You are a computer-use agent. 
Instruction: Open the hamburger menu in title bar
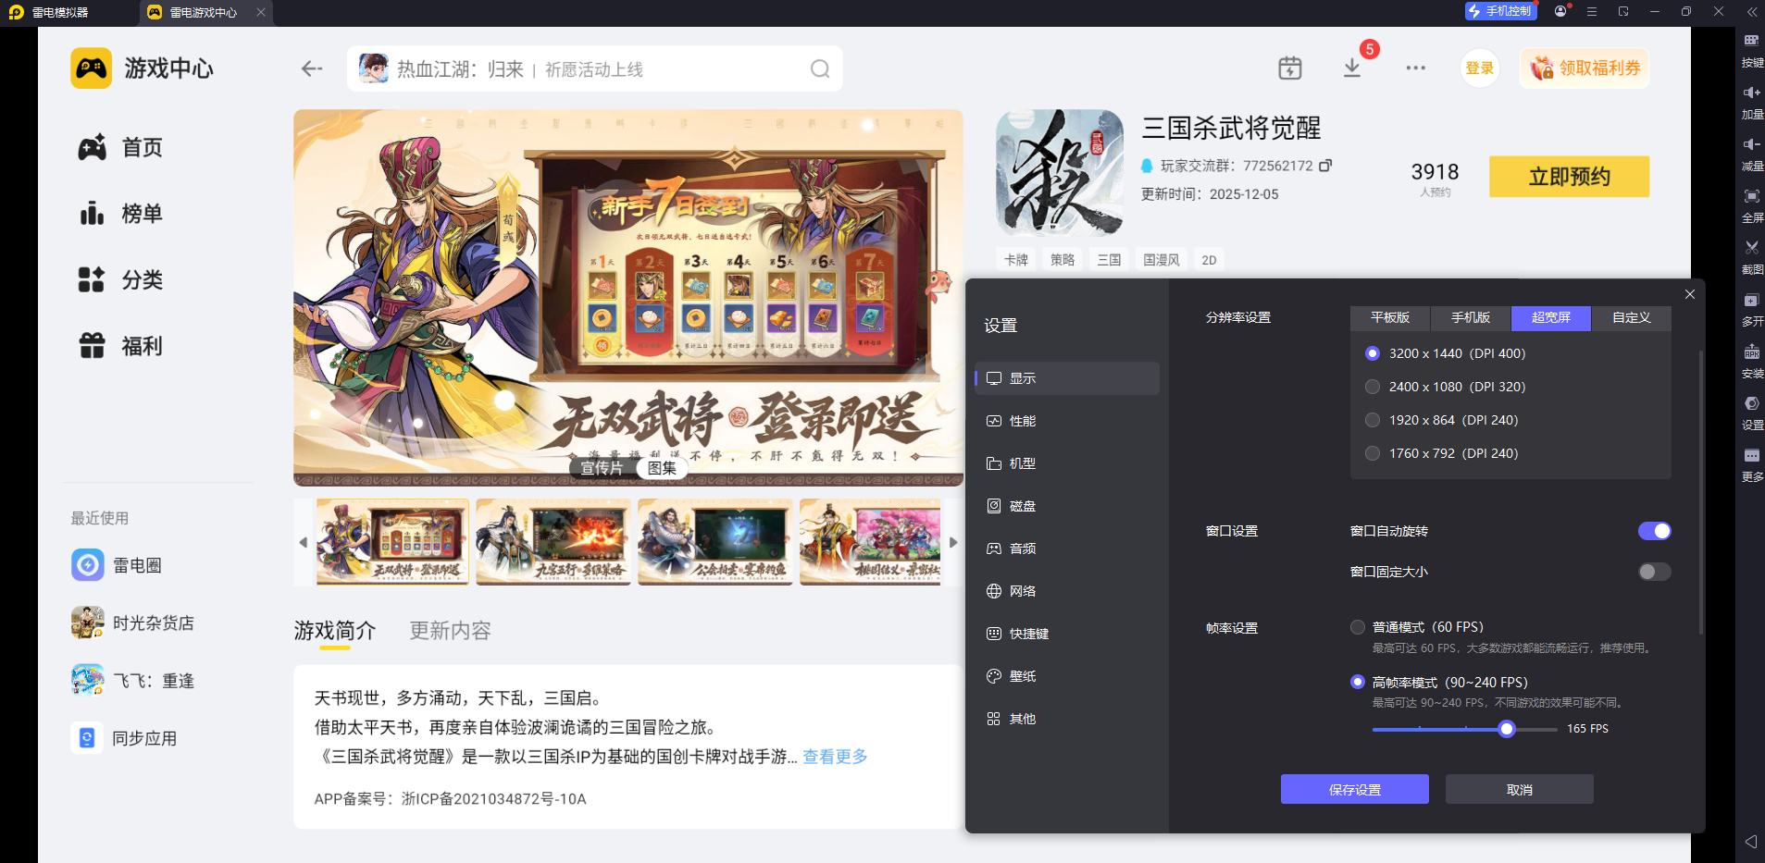tap(1592, 12)
